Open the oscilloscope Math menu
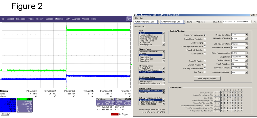This screenshot has width=257, height=118. tap(68, 19)
